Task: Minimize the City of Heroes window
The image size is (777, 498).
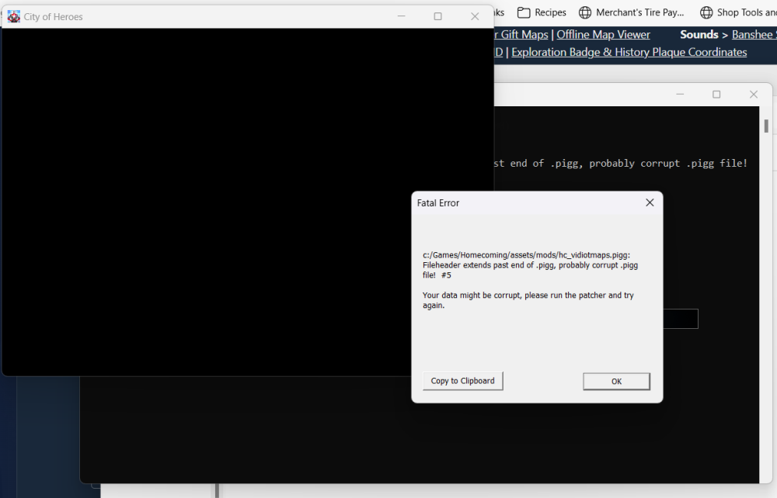Action: (x=402, y=16)
